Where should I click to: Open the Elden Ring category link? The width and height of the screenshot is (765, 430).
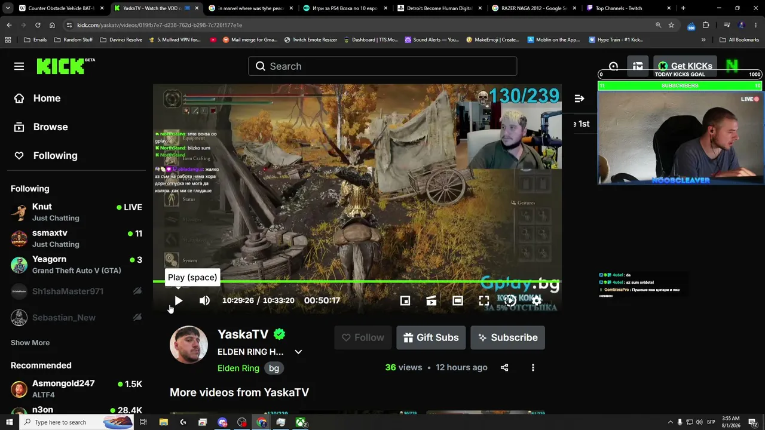coord(238,368)
